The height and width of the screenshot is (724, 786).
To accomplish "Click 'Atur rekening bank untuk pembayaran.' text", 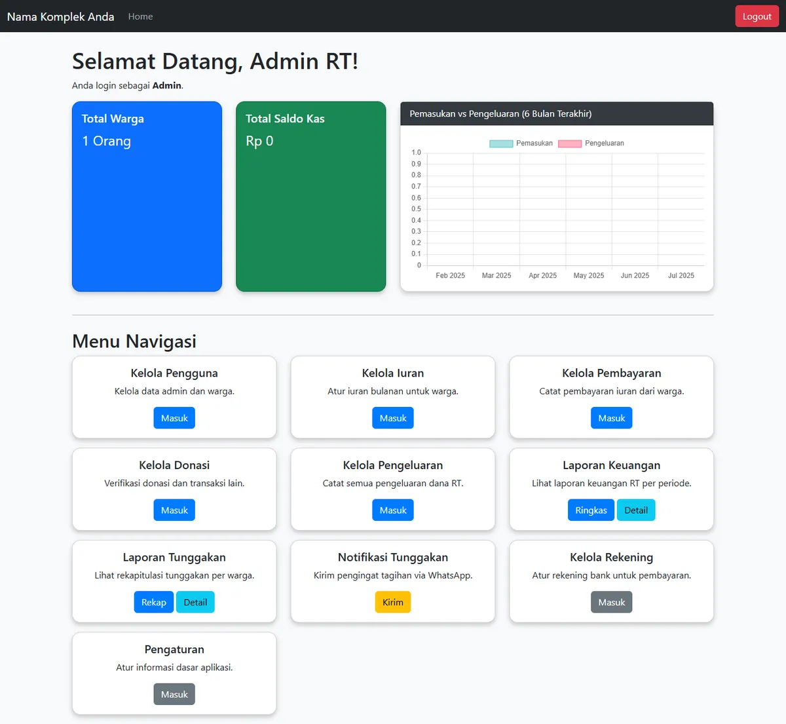I will pos(612,575).
